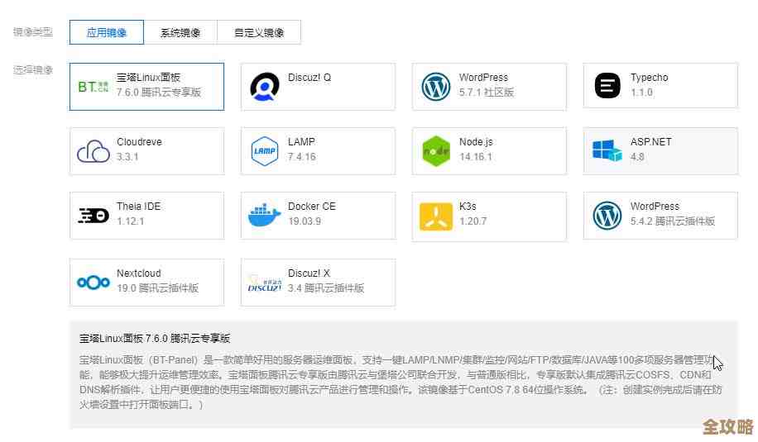Click the 7.6.0 腾讯云专享版 version text
The image size is (758, 442).
(159, 93)
